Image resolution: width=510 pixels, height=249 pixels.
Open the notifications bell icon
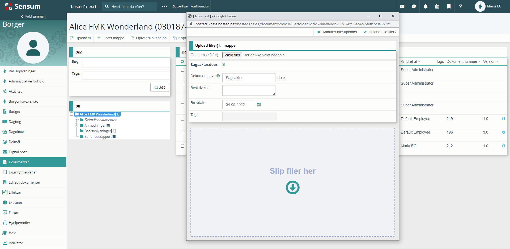coord(426,6)
